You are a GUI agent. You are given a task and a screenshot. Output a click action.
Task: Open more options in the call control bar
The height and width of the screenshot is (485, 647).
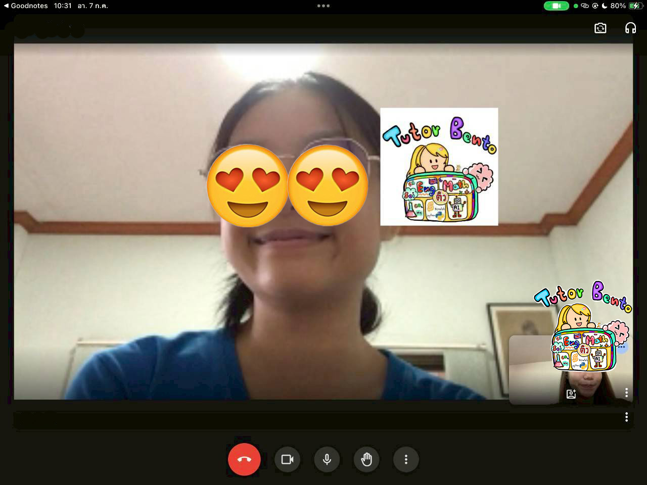click(406, 459)
